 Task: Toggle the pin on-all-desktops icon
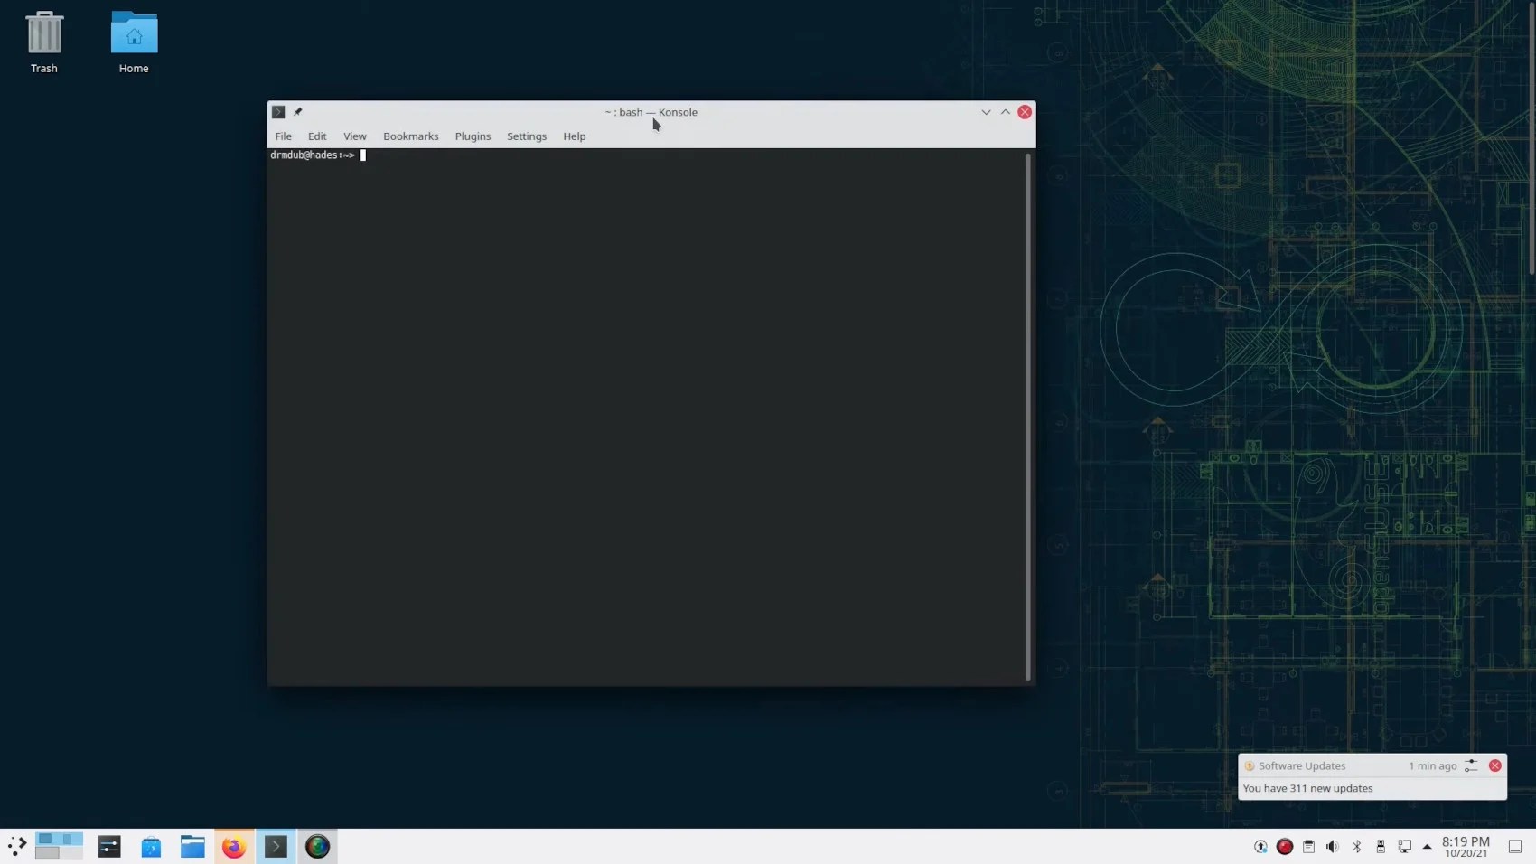tap(297, 112)
